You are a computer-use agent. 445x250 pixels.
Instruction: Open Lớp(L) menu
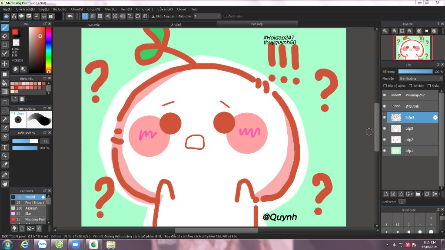[x=44, y=9]
